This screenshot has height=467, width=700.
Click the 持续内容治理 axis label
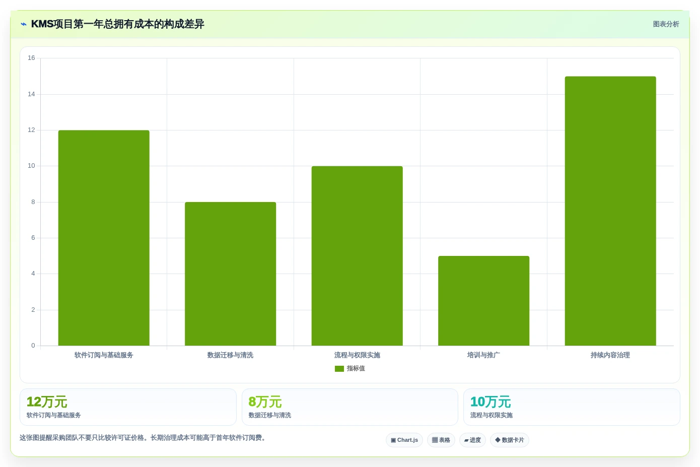click(610, 355)
